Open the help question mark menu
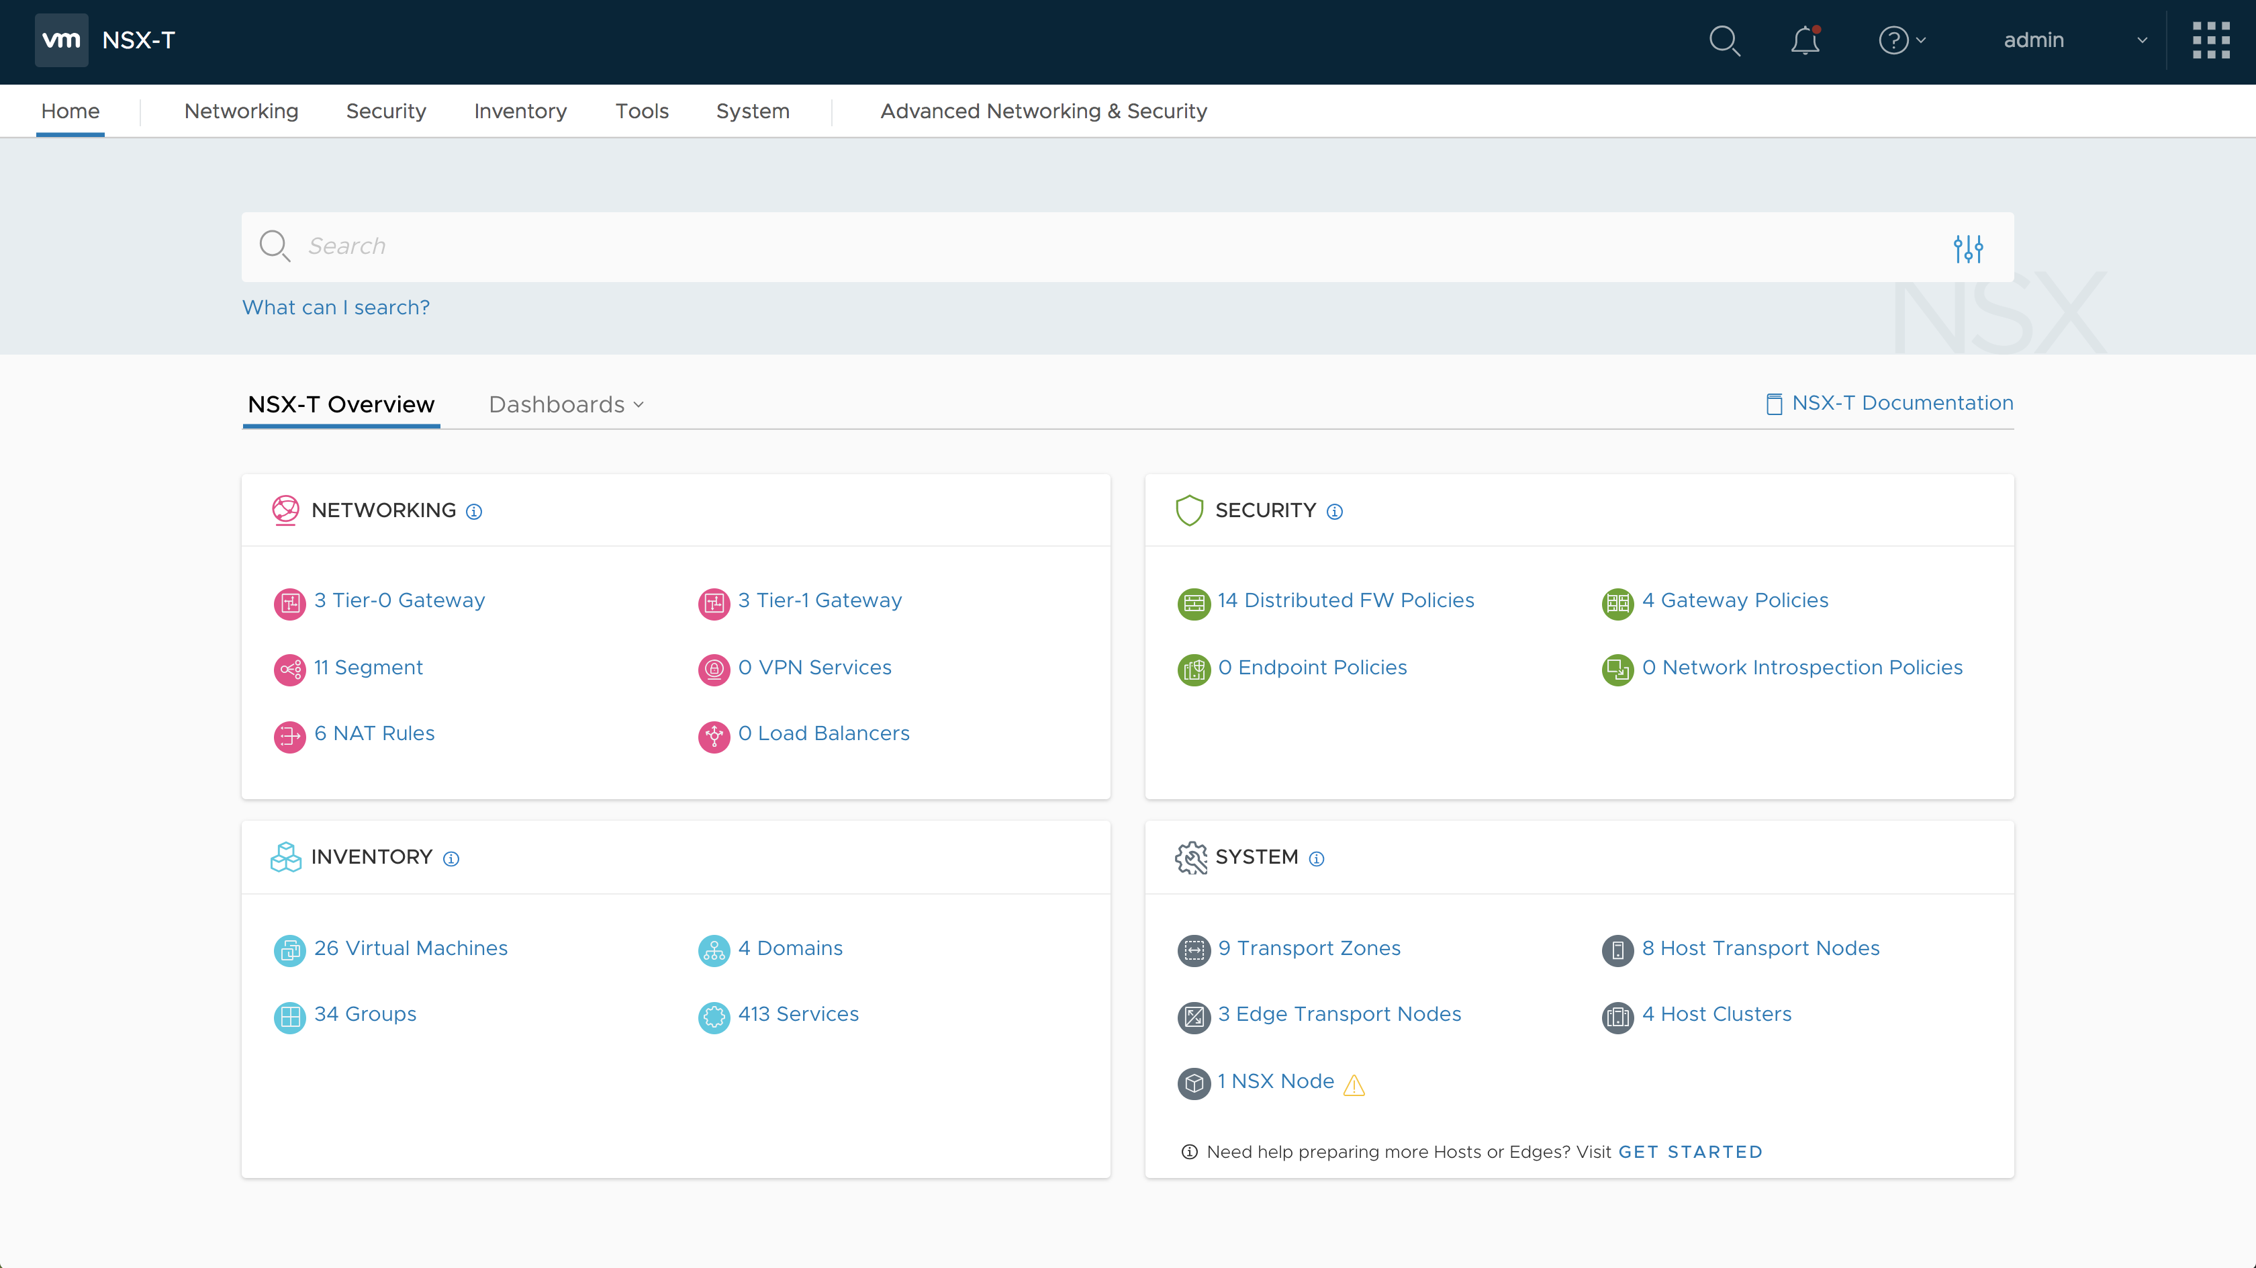The height and width of the screenshot is (1268, 2256). coord(1901,40)
